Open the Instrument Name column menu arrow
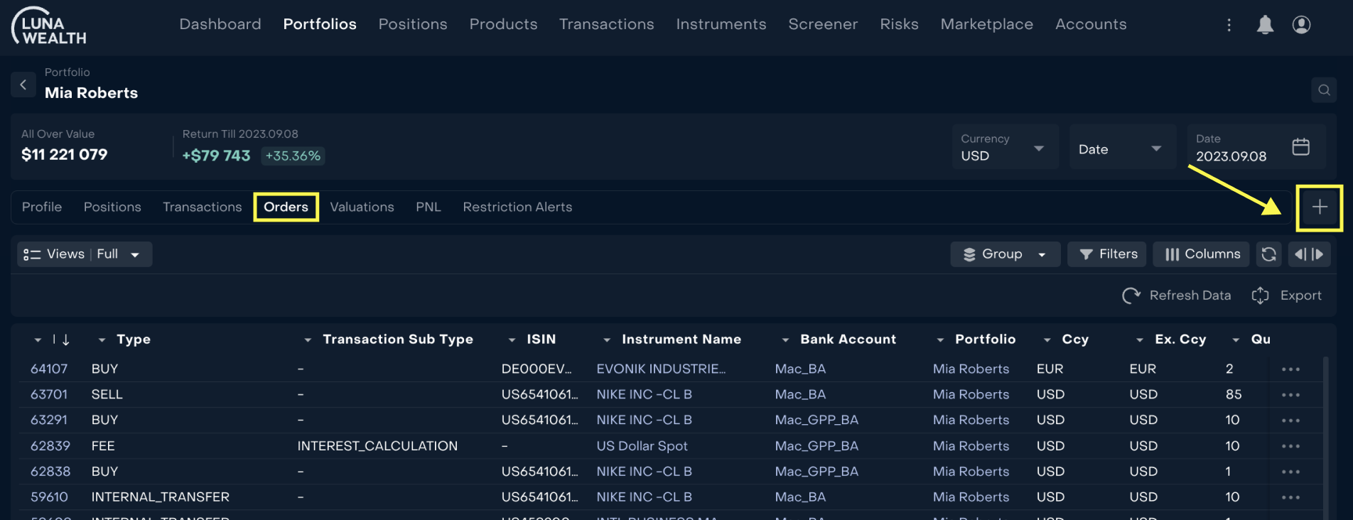1353x520 pixels. pyautogui.click(x=607, y=340)
